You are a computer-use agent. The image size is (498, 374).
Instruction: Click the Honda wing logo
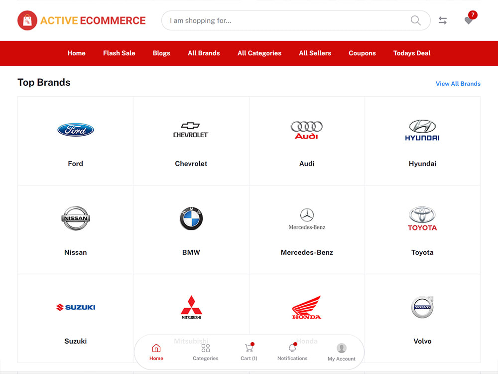click(x=306, y=307)
